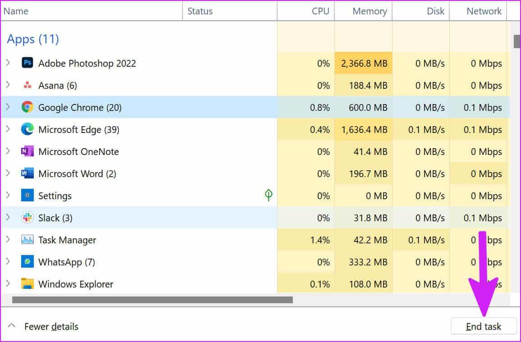Click the 600.0 MB memory cell

point(363,107)
